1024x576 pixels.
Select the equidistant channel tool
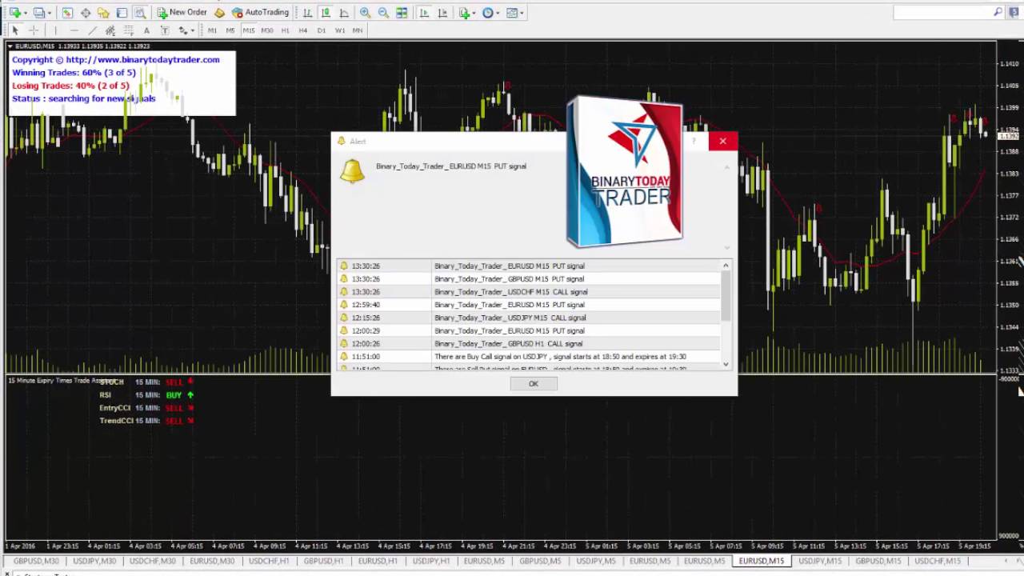[x=110, y=30]
